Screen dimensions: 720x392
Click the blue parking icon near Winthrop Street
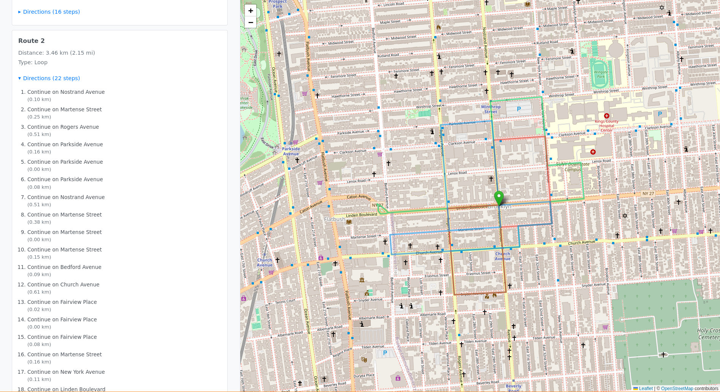(x=519, y=109)
